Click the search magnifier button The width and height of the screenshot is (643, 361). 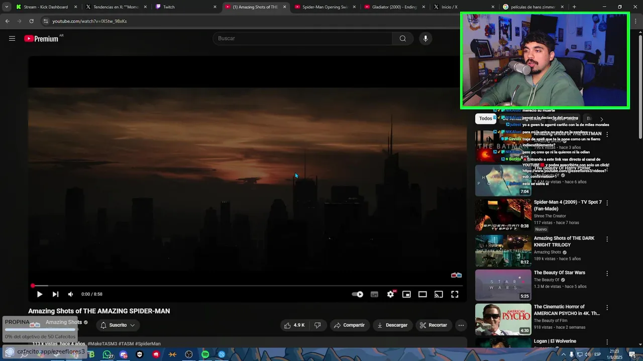point(402,39)
